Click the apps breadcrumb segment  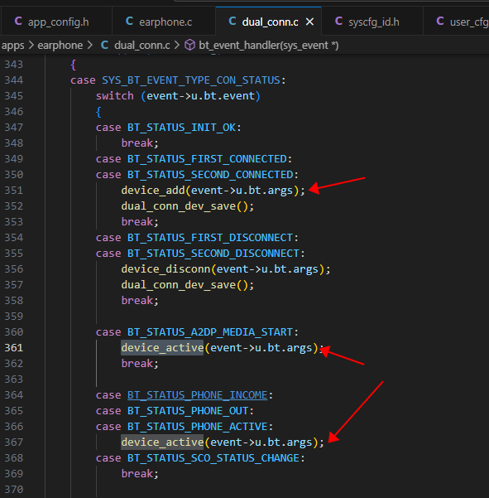(12, 46)
